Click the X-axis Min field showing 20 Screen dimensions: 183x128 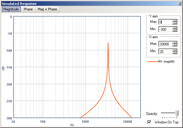point(165,52)
